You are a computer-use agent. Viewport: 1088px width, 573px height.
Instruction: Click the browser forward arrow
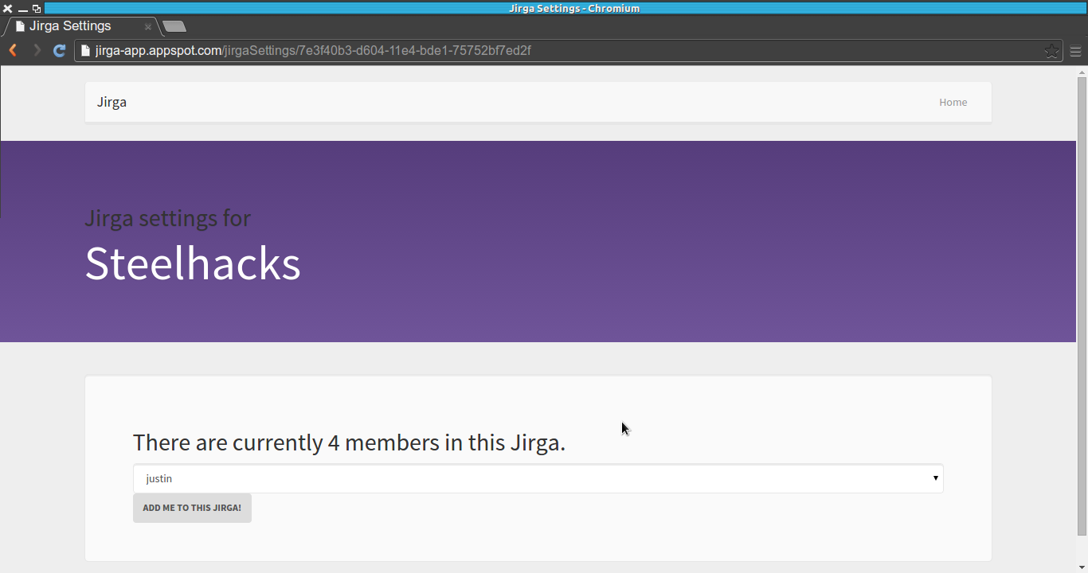[x=37, y=51]
